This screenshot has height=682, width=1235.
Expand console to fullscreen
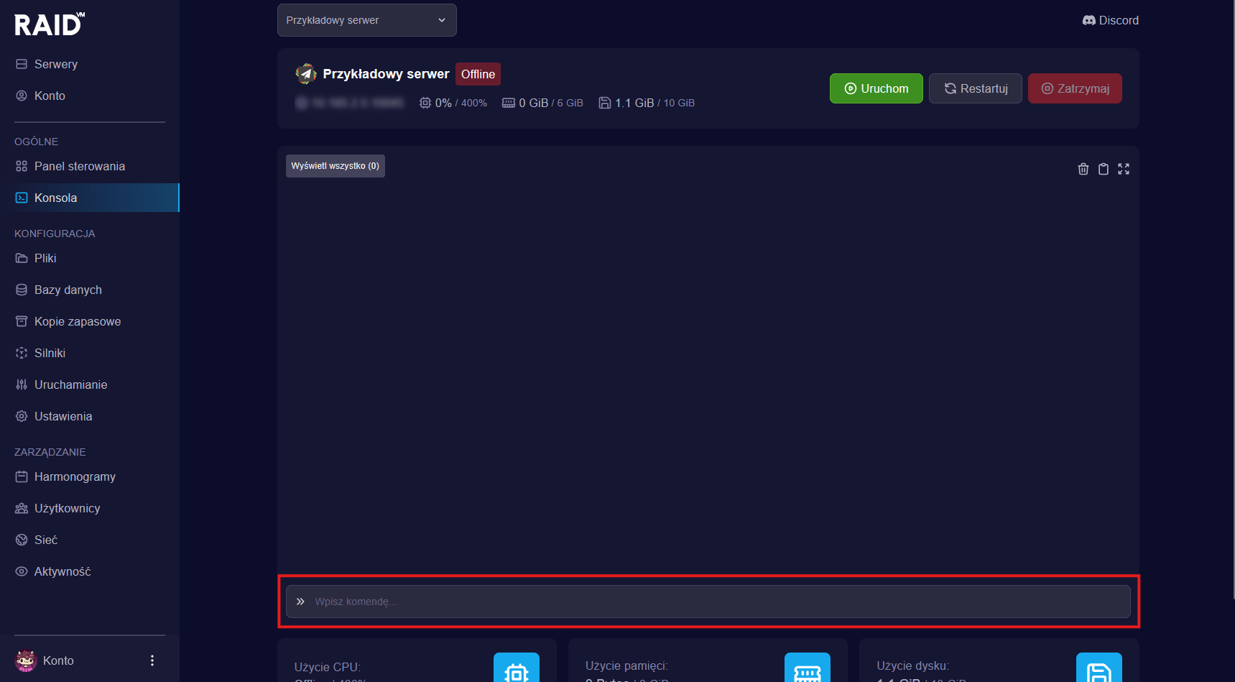click(x=1124, y=169)
